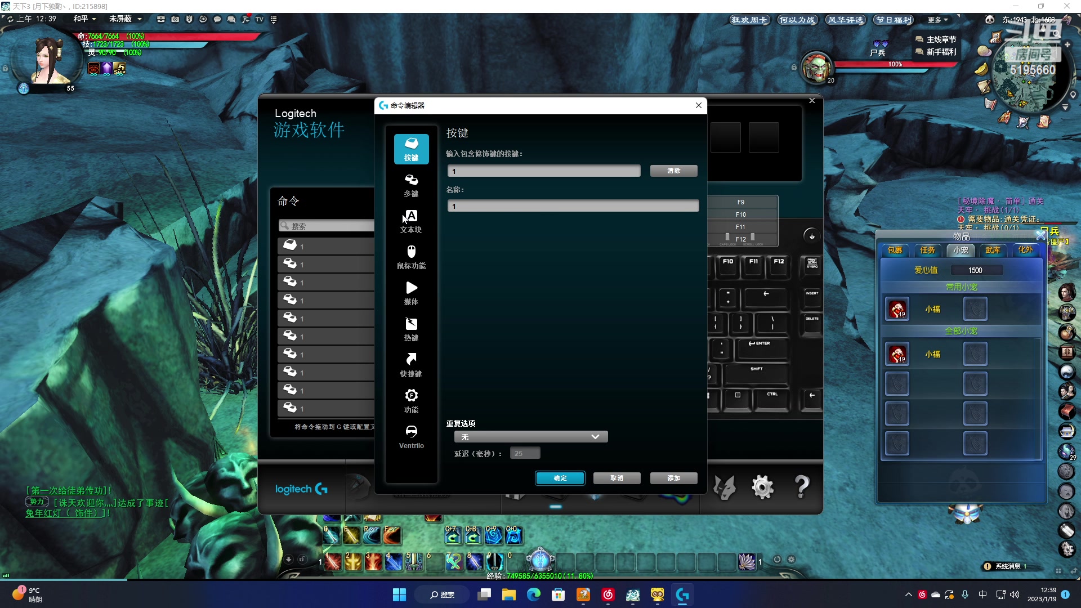Click the 延迟 delay milliseconds field
1081x608 pixels.
click(x=525, y=453)
